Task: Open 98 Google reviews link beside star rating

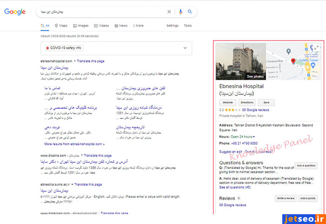Action: point(256,110)
